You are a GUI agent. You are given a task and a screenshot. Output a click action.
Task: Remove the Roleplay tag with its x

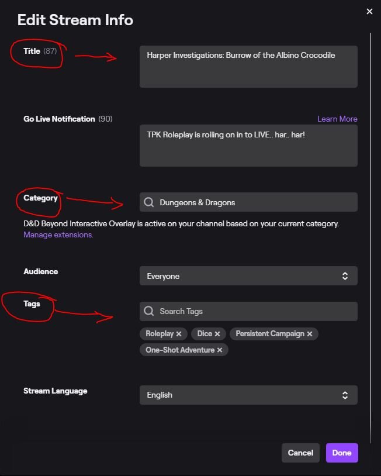(179, 334)
